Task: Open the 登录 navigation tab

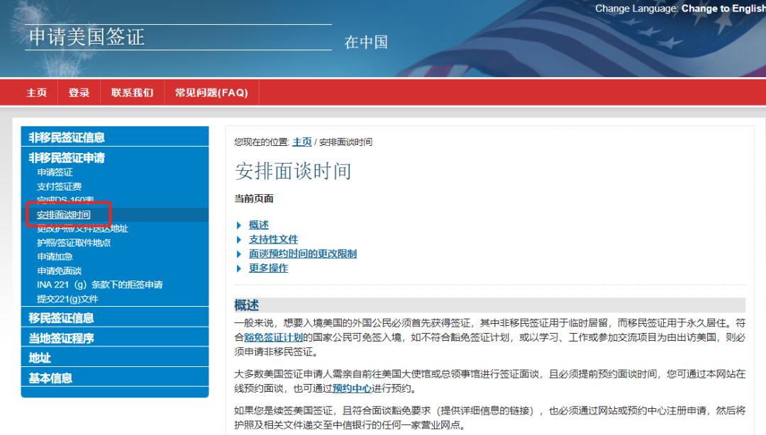Action: [79, 93]
